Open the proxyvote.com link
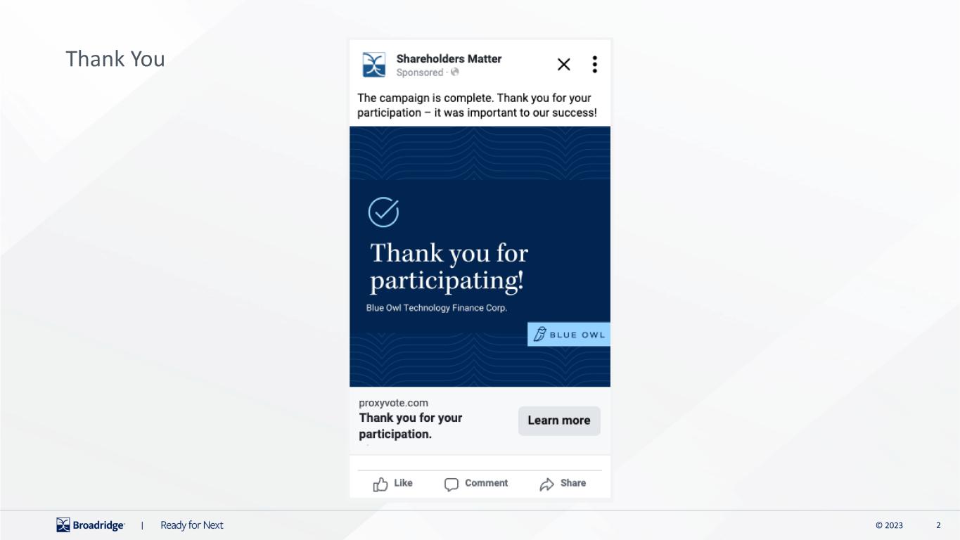Image resolution: width=960 pixels, height=540 pixels. tap(393, 403)
